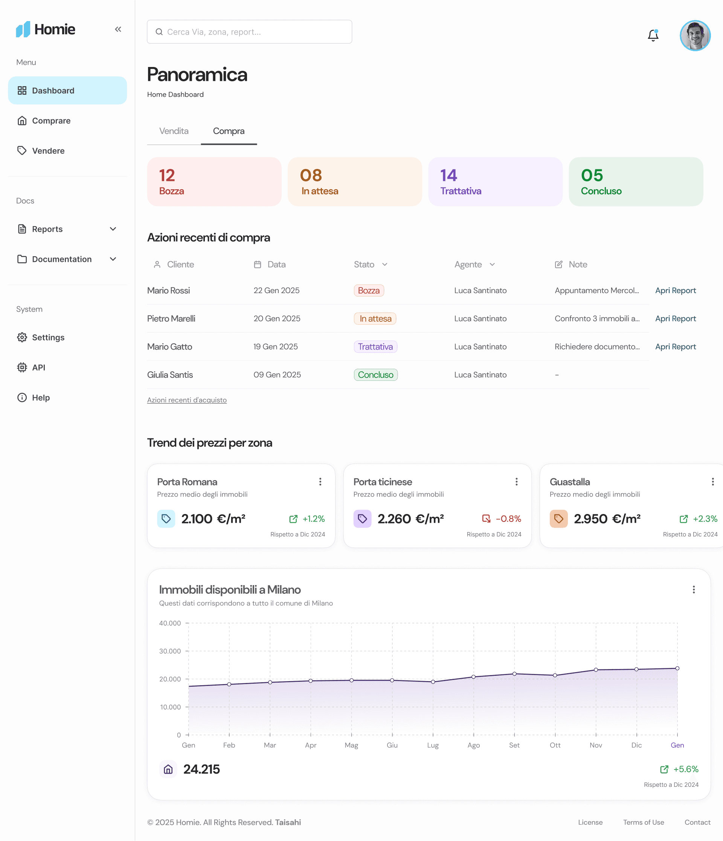Open Apri Report for Mario Rossi

click(x=675, y=290)
